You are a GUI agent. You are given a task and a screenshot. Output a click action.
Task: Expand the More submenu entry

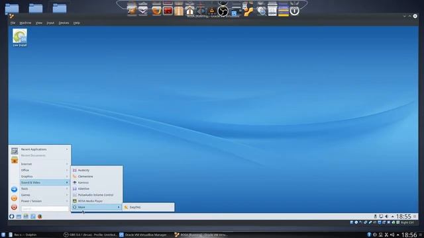(x=97, y=207)
